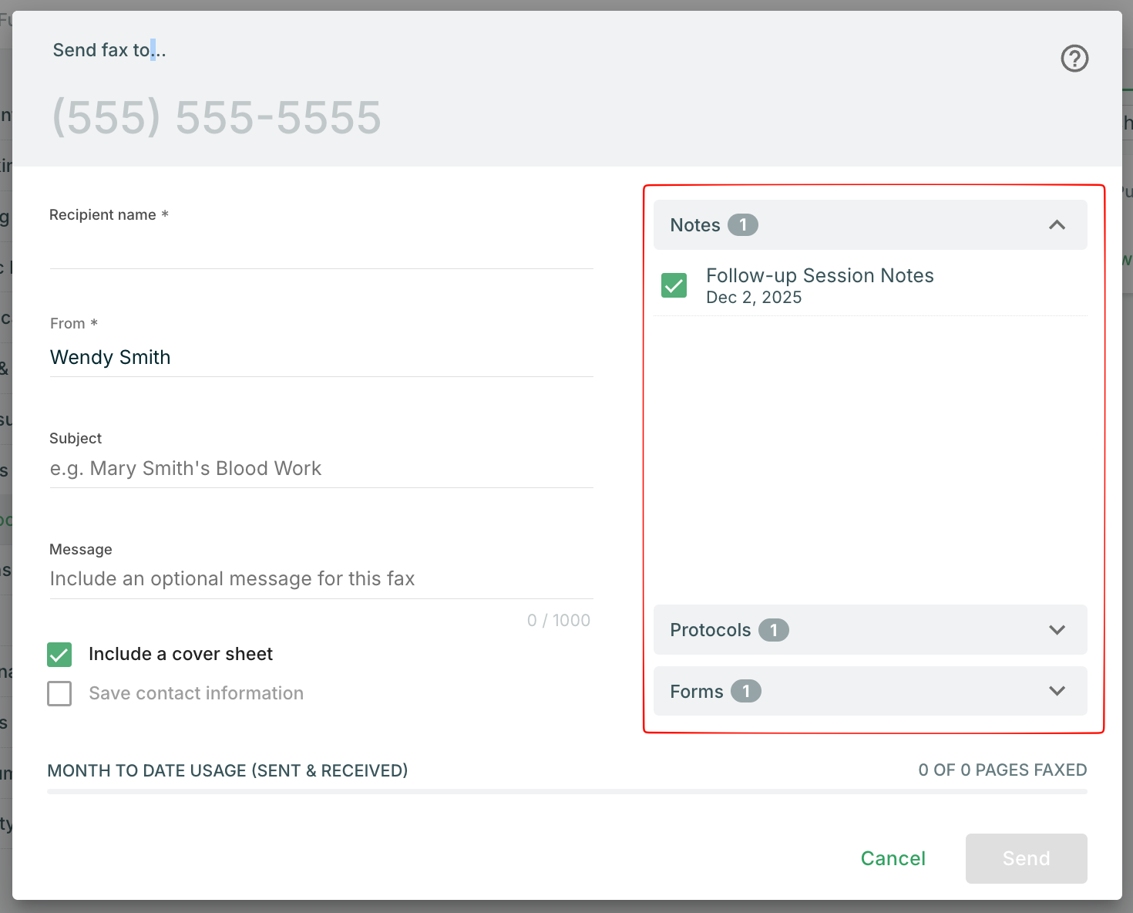Click the Notes count badge
This screenshot has height=913, width=1133.
coord(743,225)
